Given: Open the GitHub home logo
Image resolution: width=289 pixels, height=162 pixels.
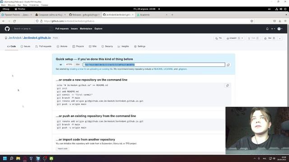Looking at the screenshot, I should coord(7,29).
